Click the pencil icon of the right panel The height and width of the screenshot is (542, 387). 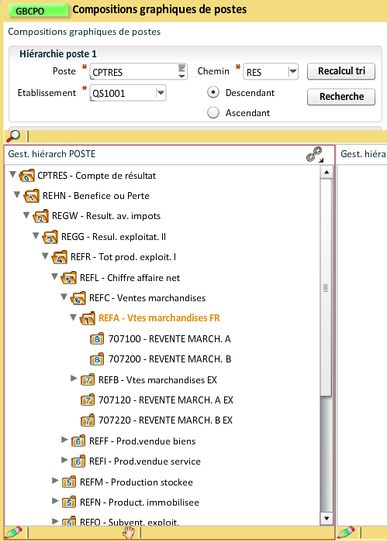(347, 532)
